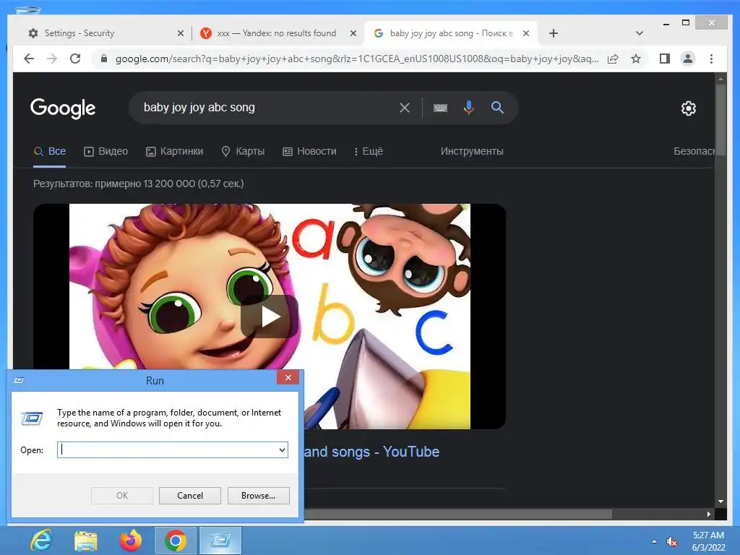Click the Chrome address bar URL
This screenshot has width=740, height=555.
[x=357, y=59]
